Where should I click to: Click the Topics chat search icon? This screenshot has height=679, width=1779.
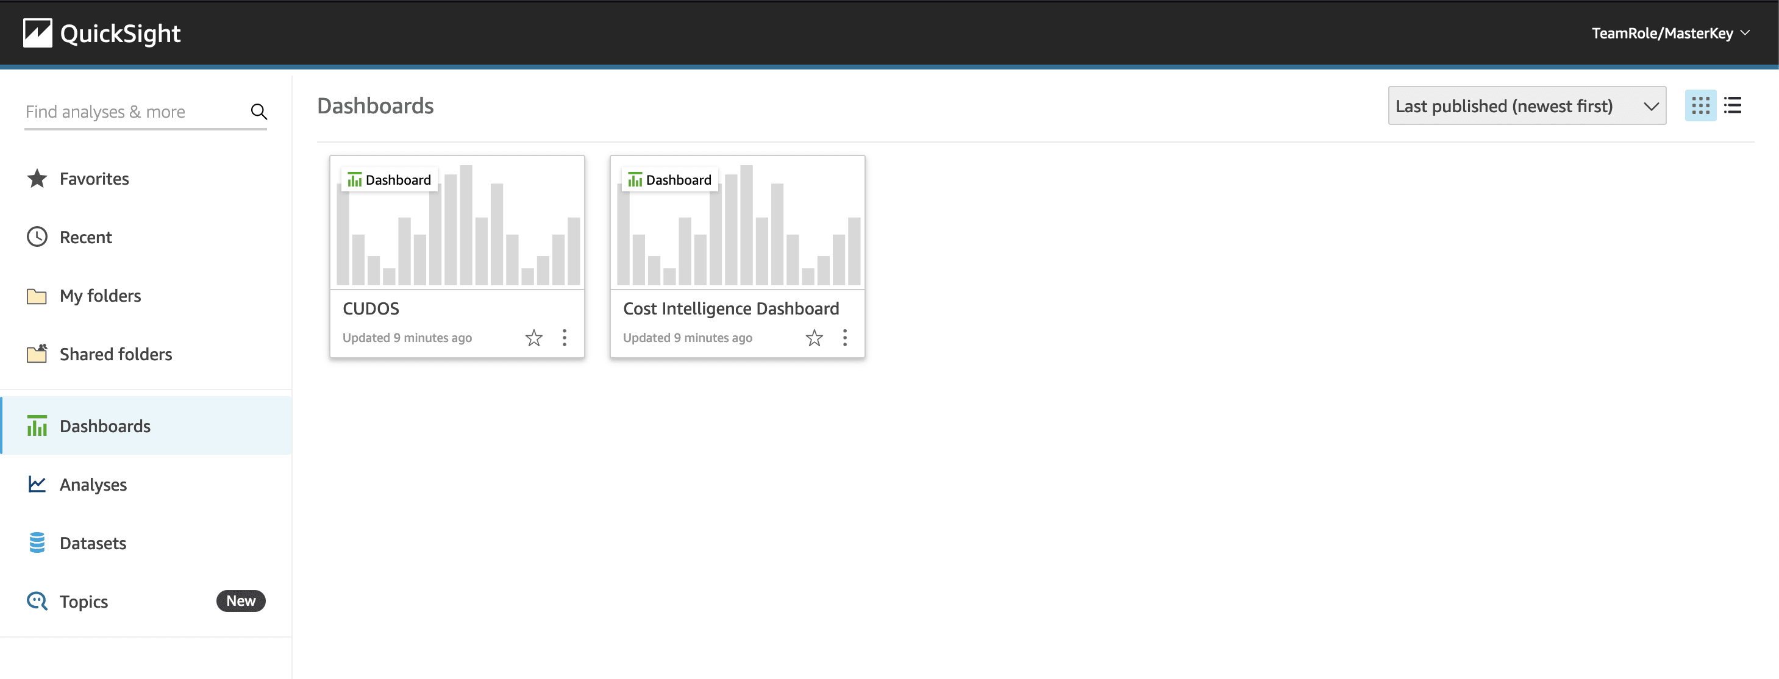coord(37,601)
